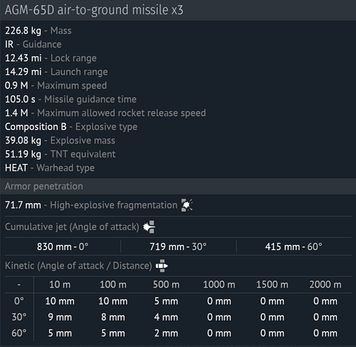
Task: Click the Composition B explosive type text
Action: (x=36, y=127)
